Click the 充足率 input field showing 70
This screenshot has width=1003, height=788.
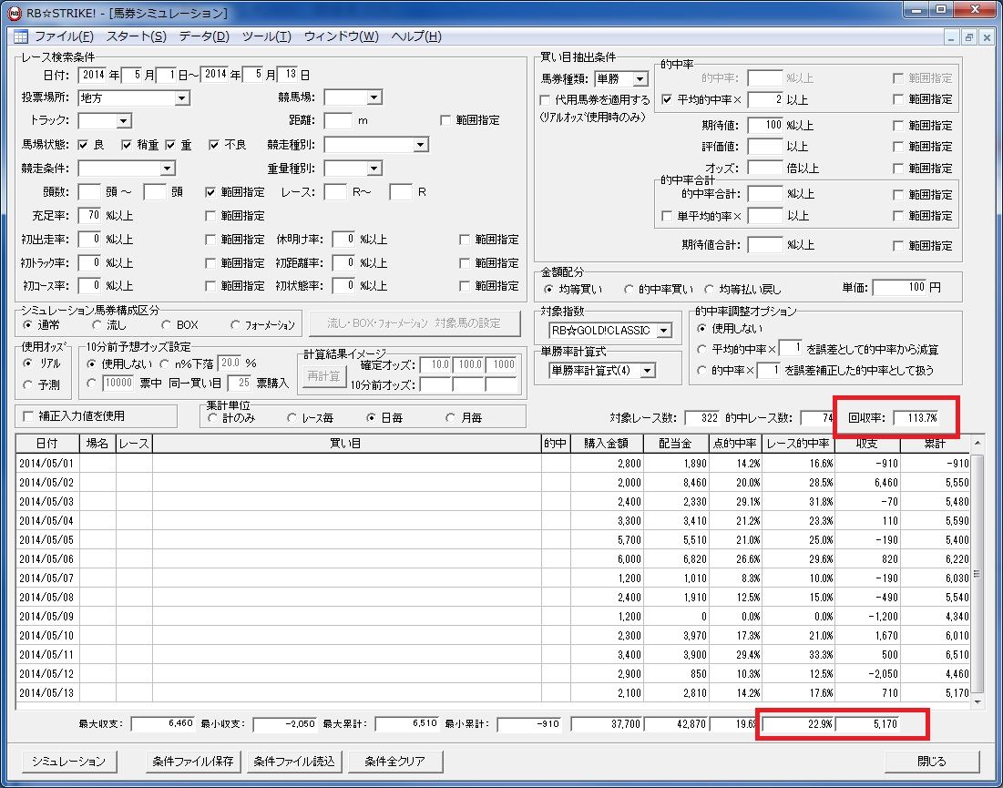tap(89, 216)
